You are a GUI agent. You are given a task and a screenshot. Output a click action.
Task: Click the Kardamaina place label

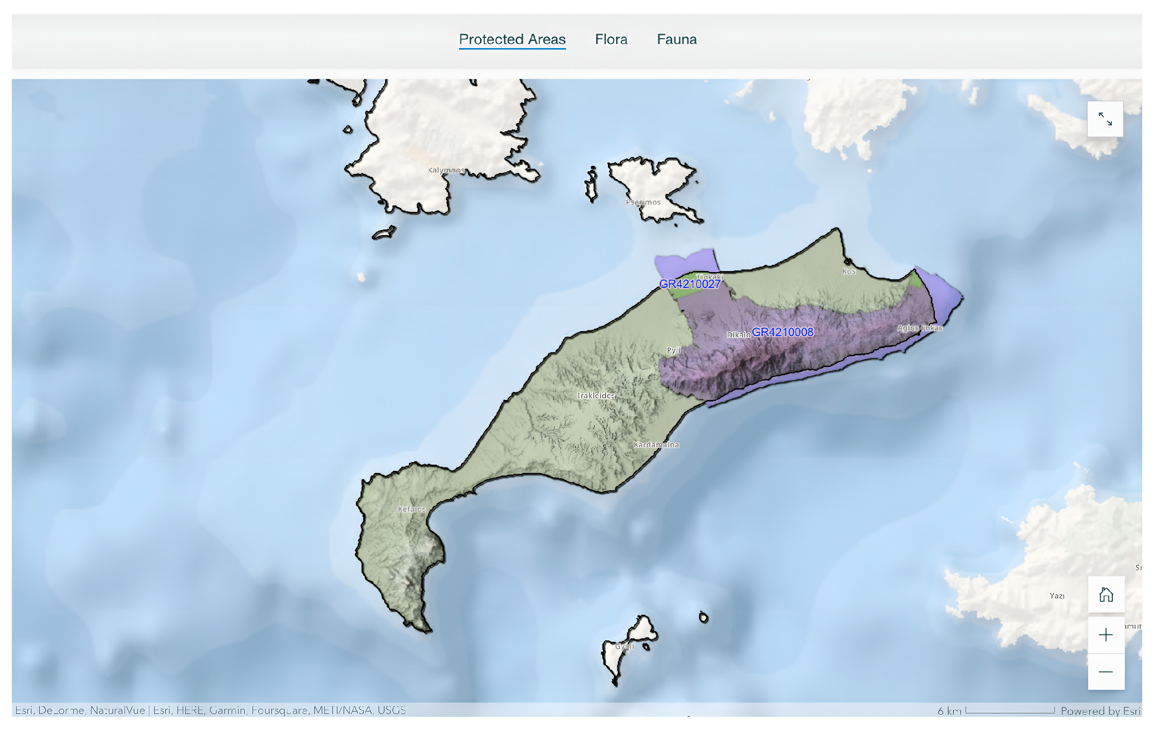[x=656, y=445]
